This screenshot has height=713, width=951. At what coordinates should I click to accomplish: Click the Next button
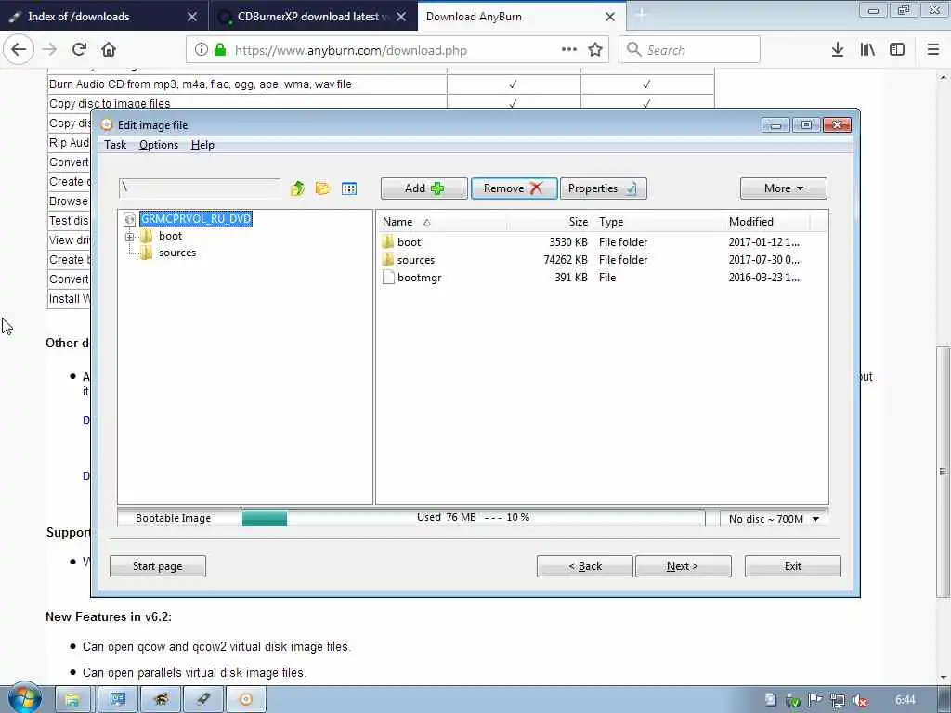tap(683, 566)
